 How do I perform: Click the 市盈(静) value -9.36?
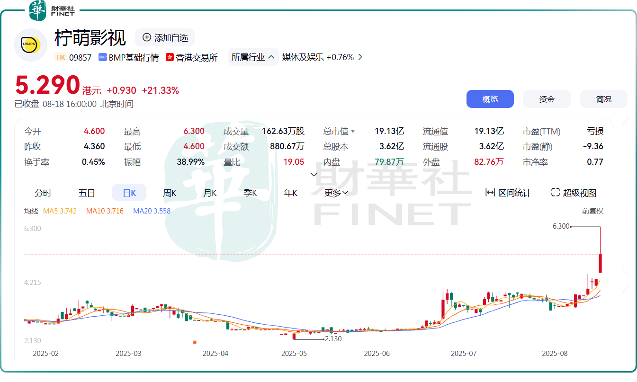(x=593, y=147)
